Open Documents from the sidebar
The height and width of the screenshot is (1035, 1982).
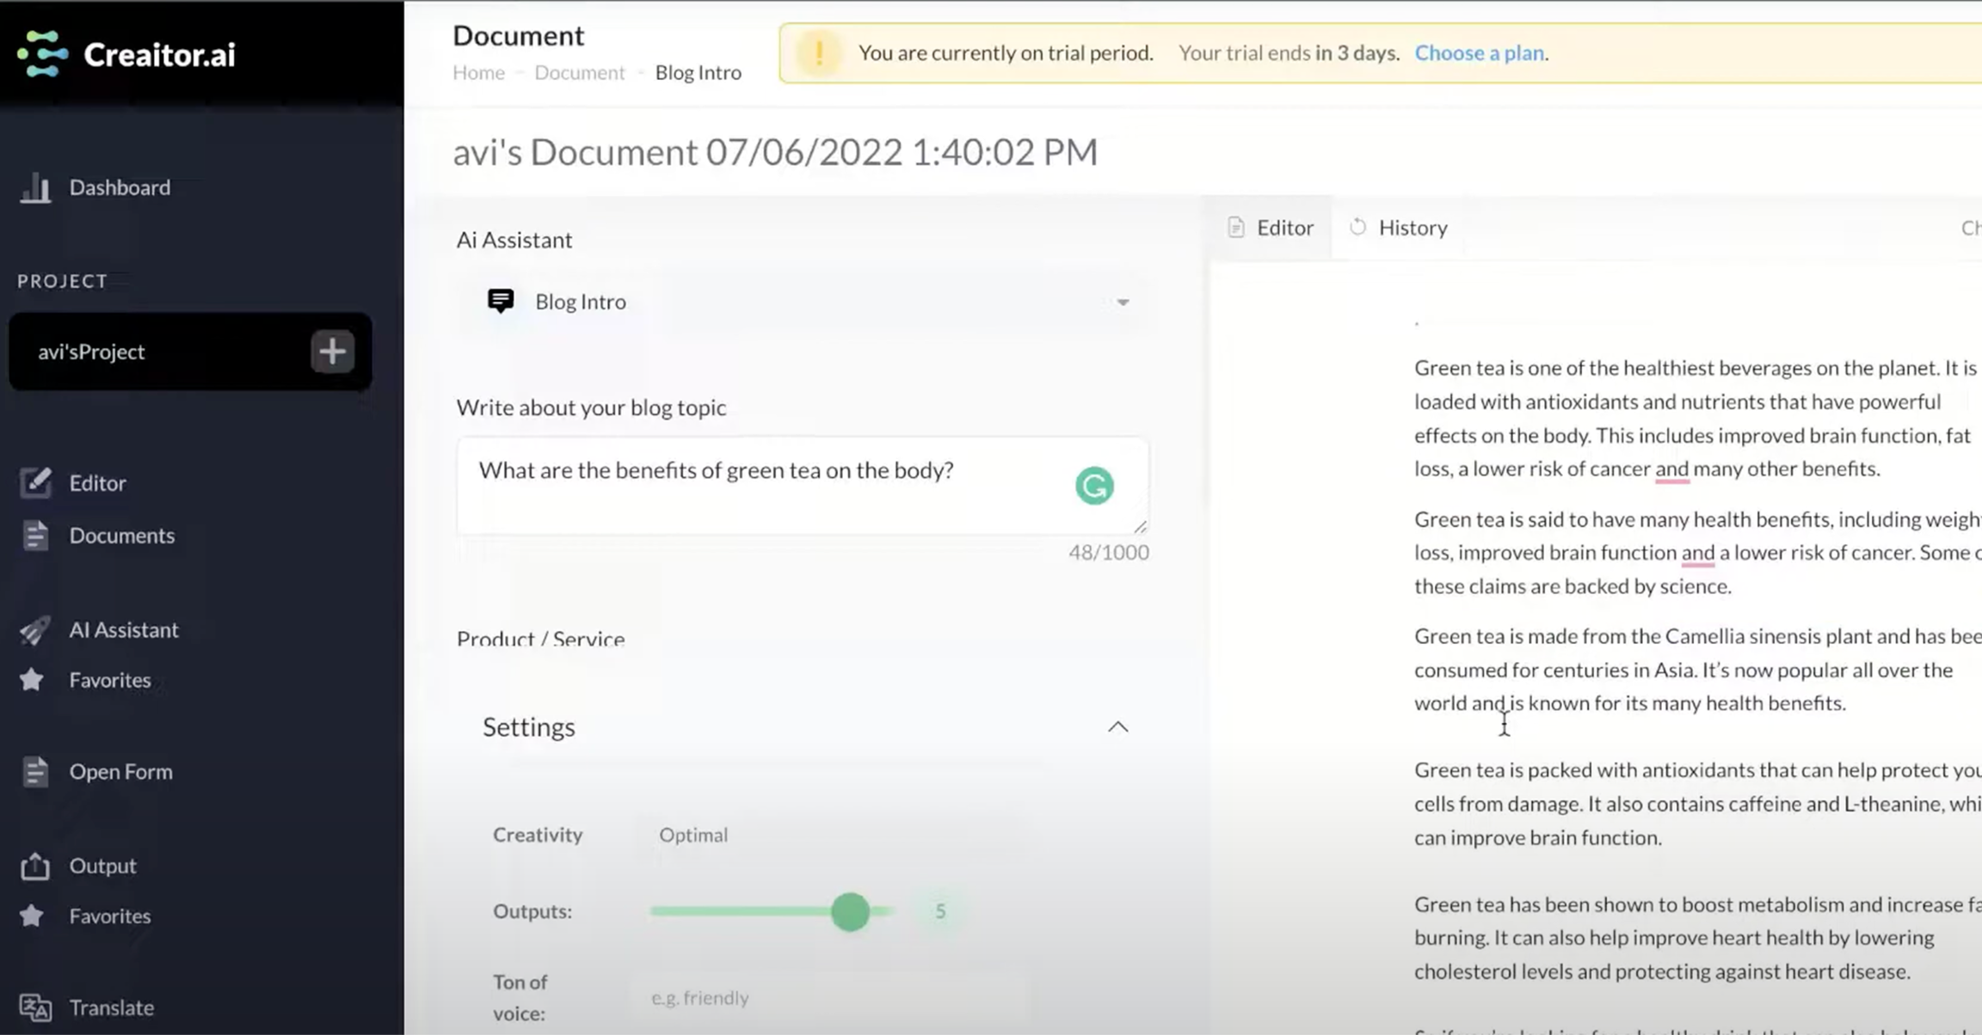[x=121, y=536]
